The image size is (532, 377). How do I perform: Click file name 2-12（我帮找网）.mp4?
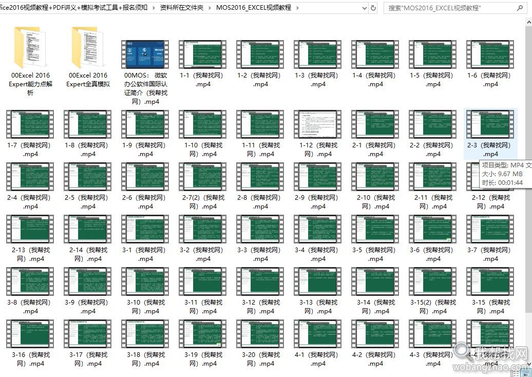pos(490,202)
